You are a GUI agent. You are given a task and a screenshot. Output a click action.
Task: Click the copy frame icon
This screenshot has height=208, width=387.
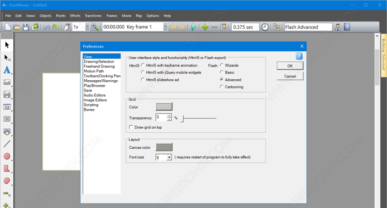click(x=223, y=27)
